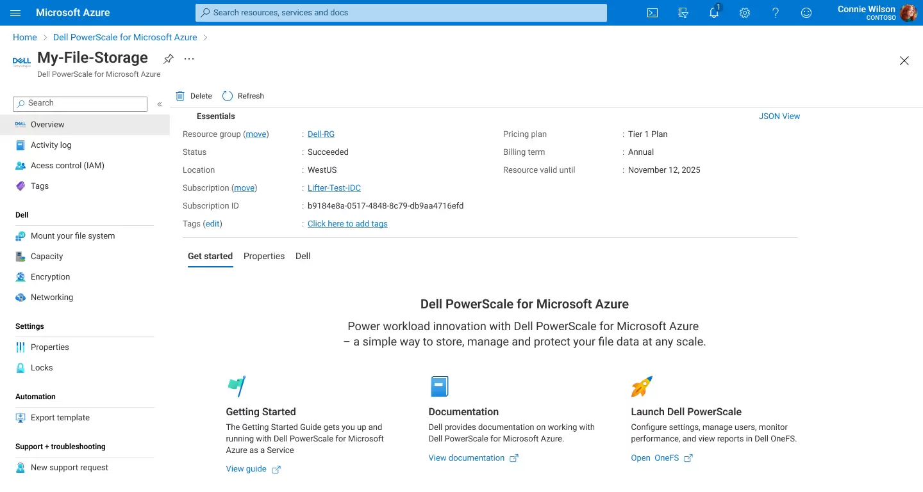
Task: Switch to the Properties tab
Action: pos(264,256)
